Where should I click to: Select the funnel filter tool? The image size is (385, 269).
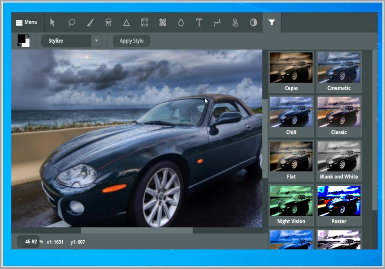(x=272, y=23)
